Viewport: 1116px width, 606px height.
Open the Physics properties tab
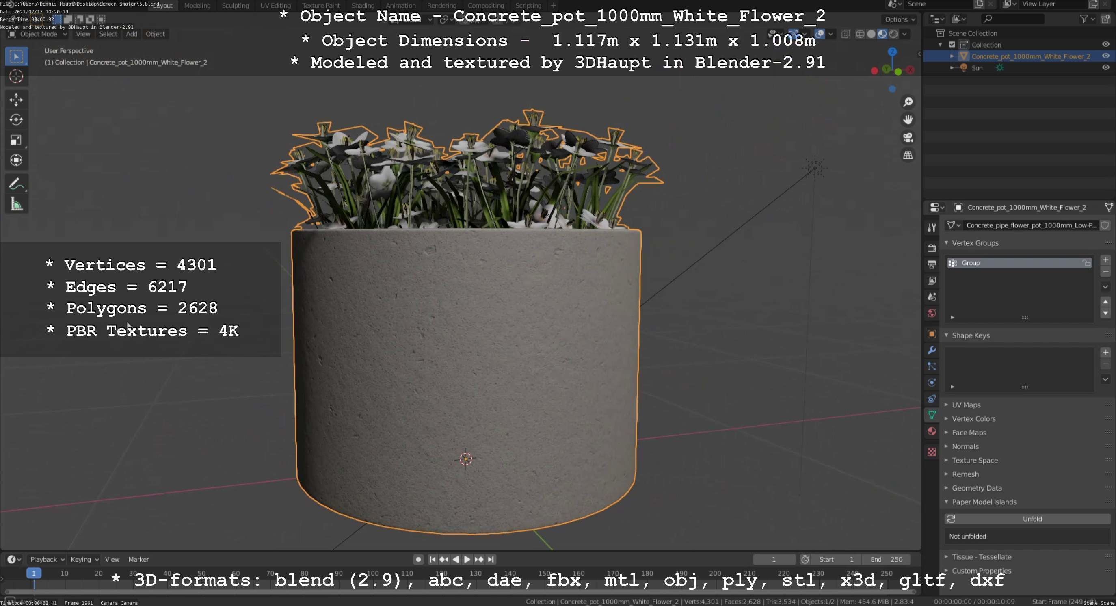coord(932,383)
